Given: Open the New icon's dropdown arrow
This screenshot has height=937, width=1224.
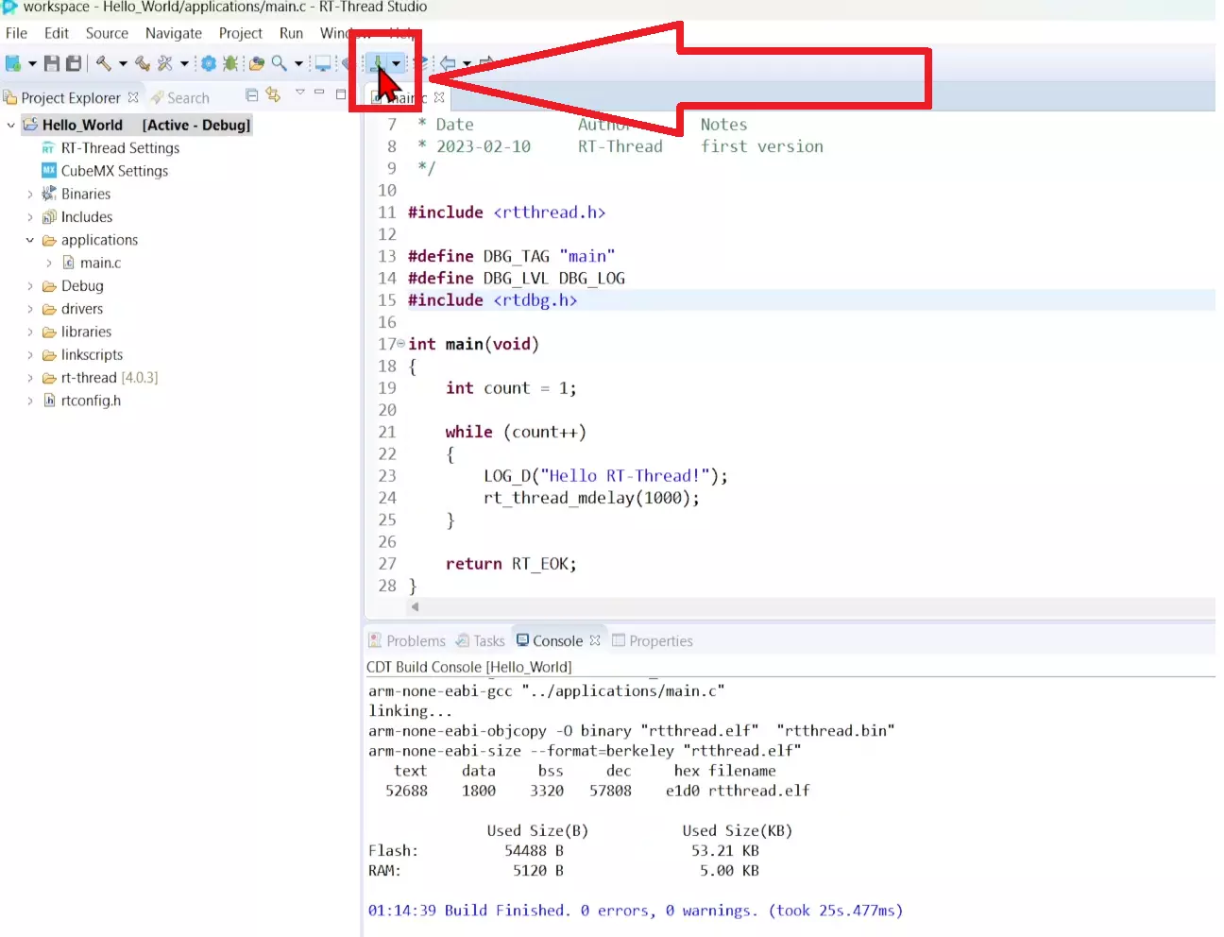Looking at the screenshot, I should 32,63.
